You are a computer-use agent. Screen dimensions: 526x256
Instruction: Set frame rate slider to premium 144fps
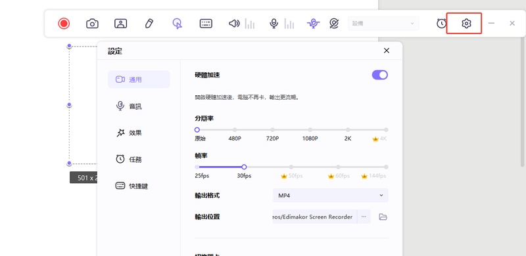(386, 167)
